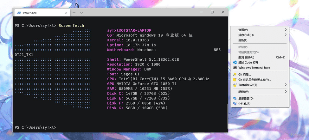Image resolution: width=309 pixels, height=140 pixels.
Task: Click the Windows Terminal here icon
Action: 235,68
